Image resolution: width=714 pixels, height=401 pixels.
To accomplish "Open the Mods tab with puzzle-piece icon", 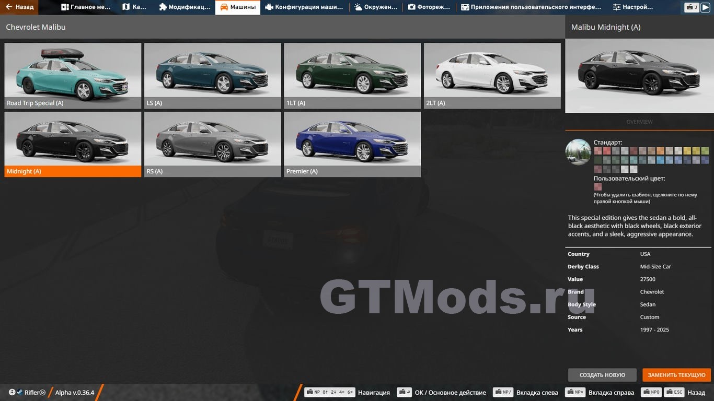I will [x=185, y=7].
